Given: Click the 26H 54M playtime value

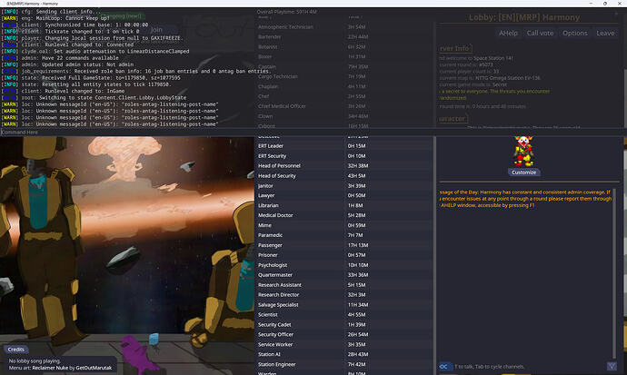Looking at the screenshot, I should pos(358,334).
